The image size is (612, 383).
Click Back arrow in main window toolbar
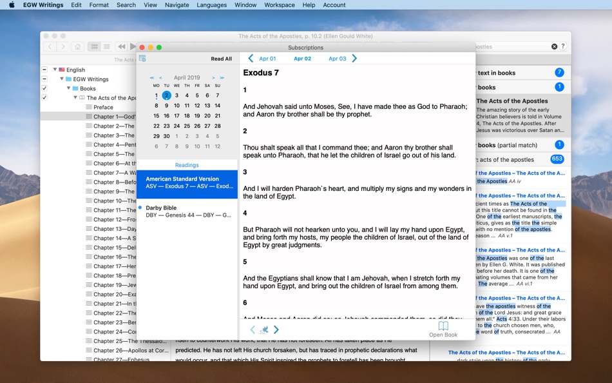point(50,46)
